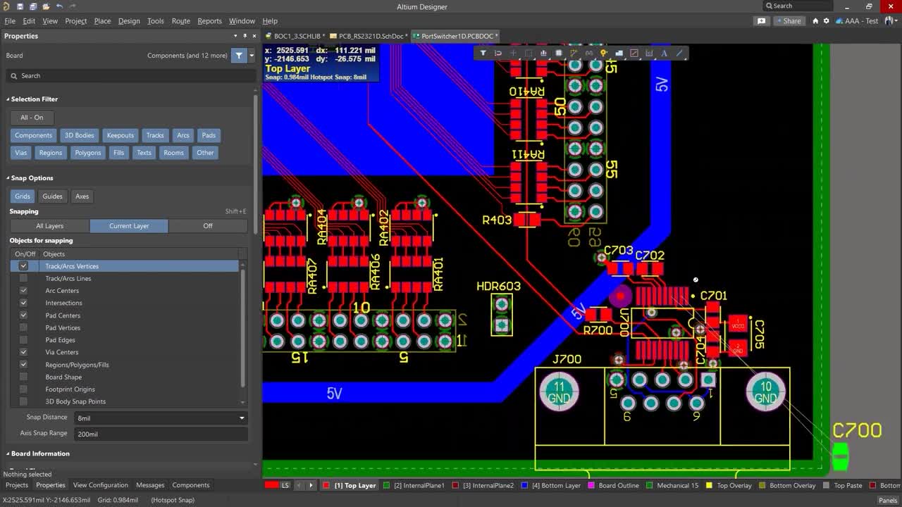Select the Place Line tool
This screenshot has width=902, height=507.
pyautogui.click(x=679, y=53)
